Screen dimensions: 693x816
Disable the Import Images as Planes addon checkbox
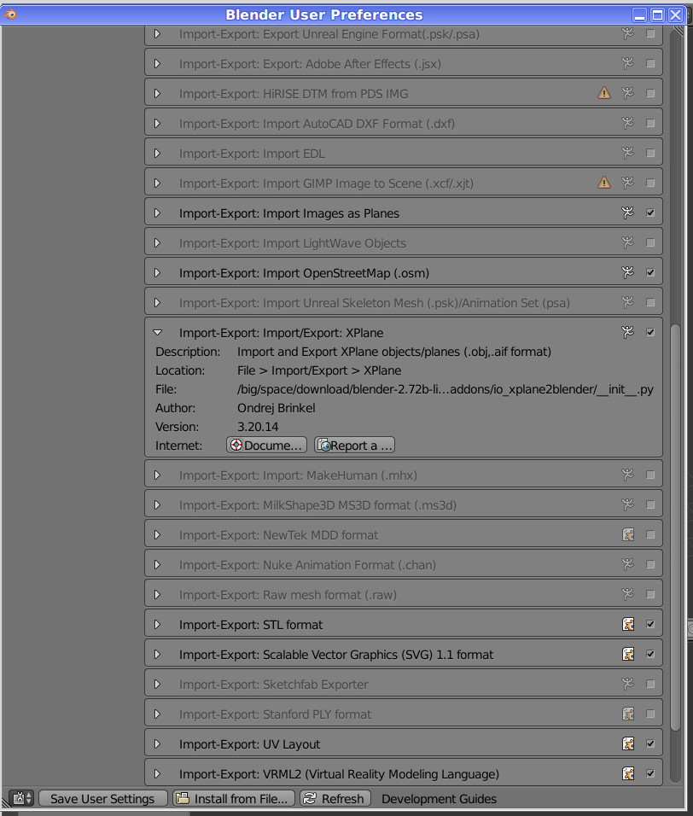point(650,213)
